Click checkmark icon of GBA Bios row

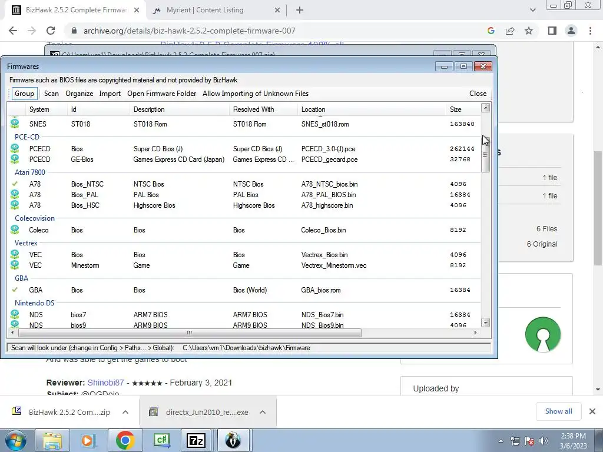(x=15, y=290)
